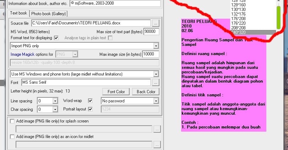Browse for source file with ellipsis button
The width and height of the screenshot is (288, 150).
point(156,23)
